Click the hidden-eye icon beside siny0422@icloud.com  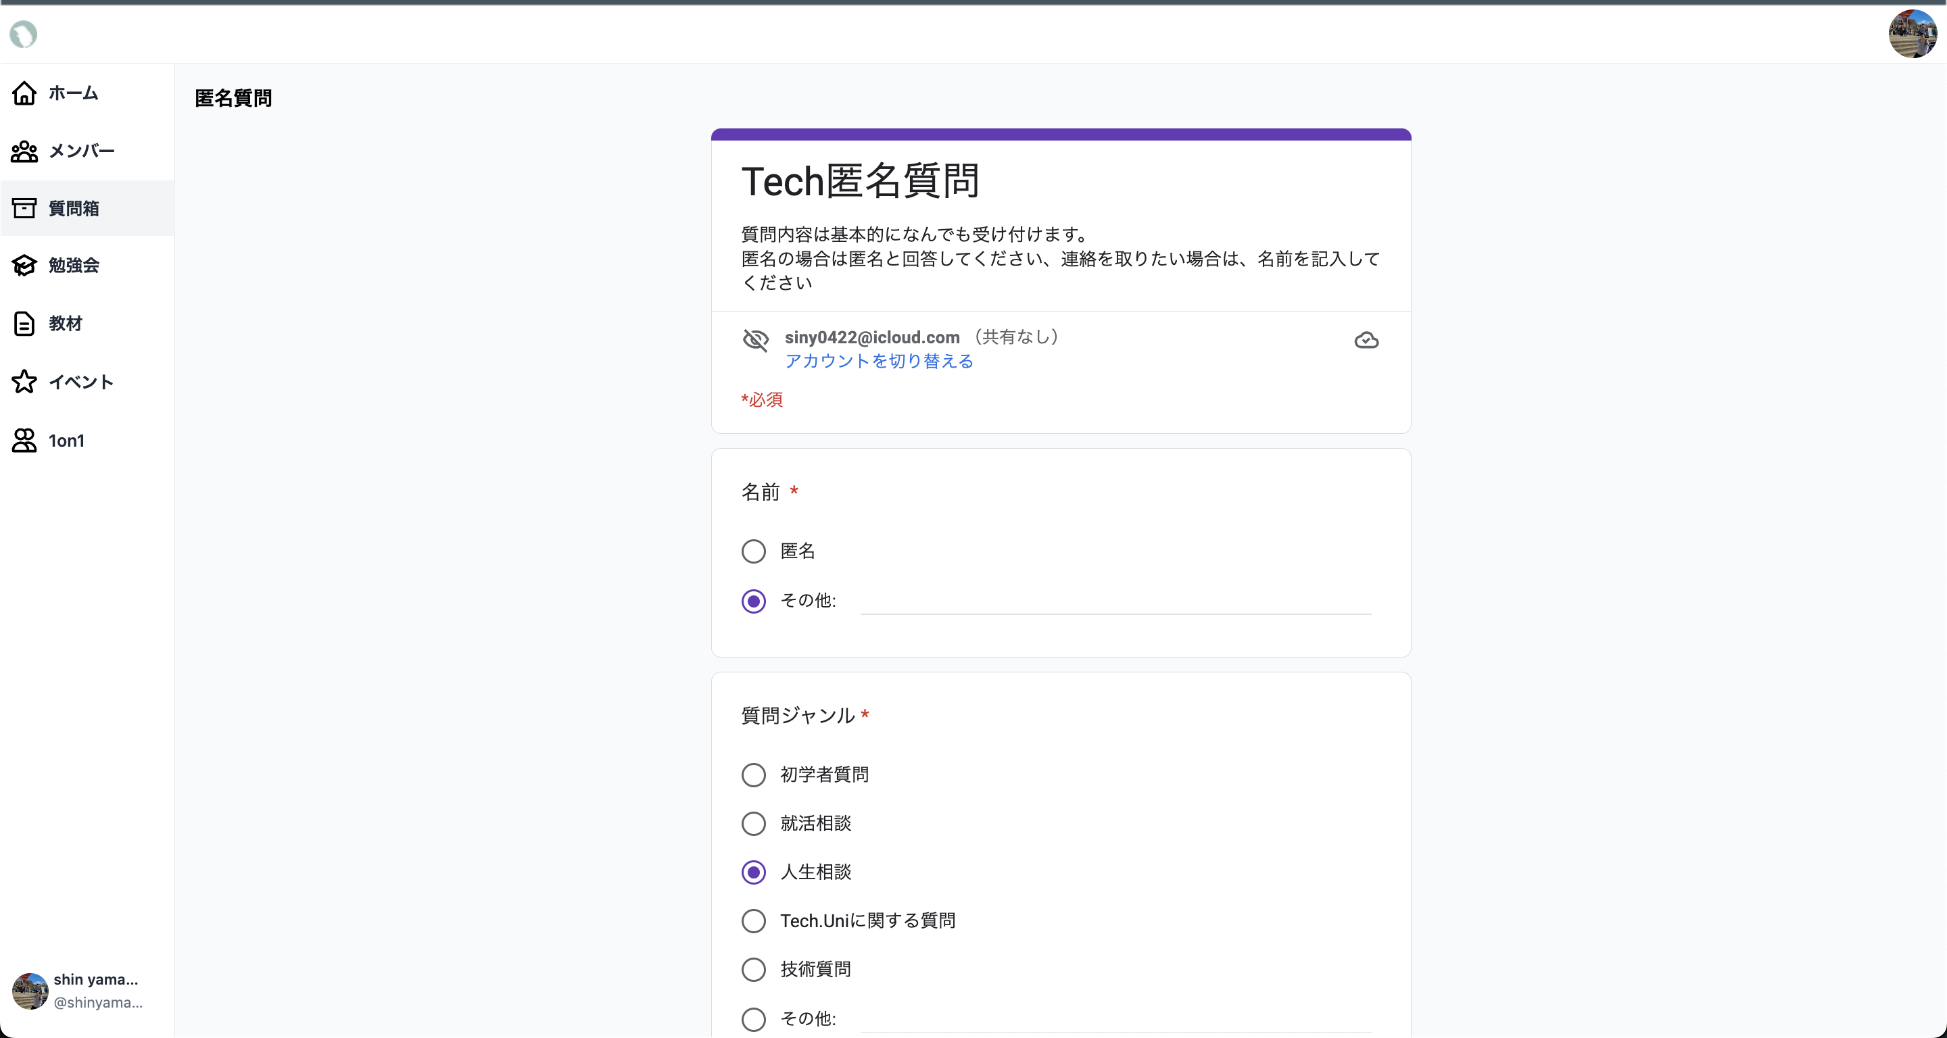[756, 341]
